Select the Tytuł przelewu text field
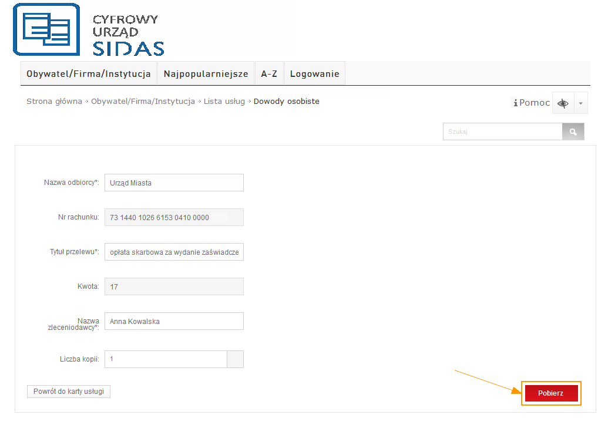Screen dimensions: 608x425 coord(174,252)
